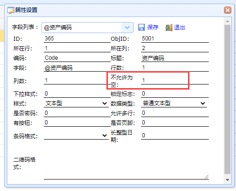Click the 保存 link
The height and width of the screenshot is (191, 236).
(x=153, y=28)
